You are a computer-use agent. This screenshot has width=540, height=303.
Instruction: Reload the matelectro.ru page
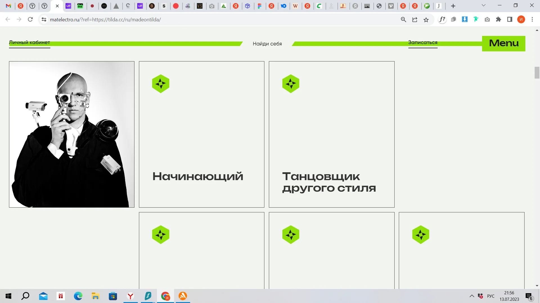coord(30,19)
